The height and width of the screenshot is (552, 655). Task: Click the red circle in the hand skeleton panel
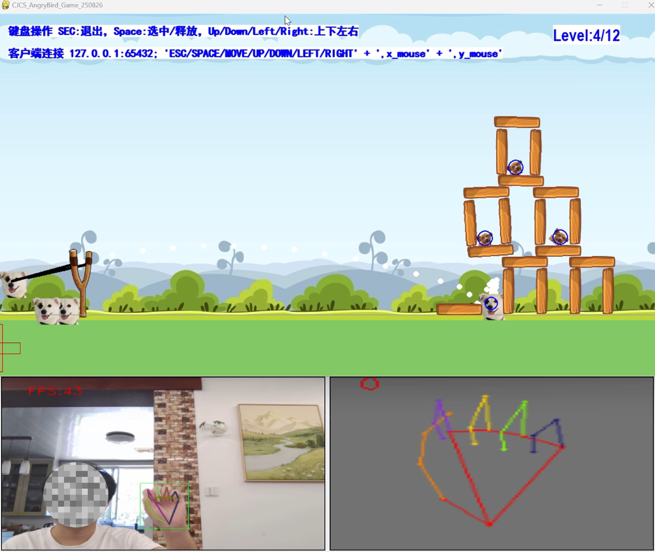point(369,384)
